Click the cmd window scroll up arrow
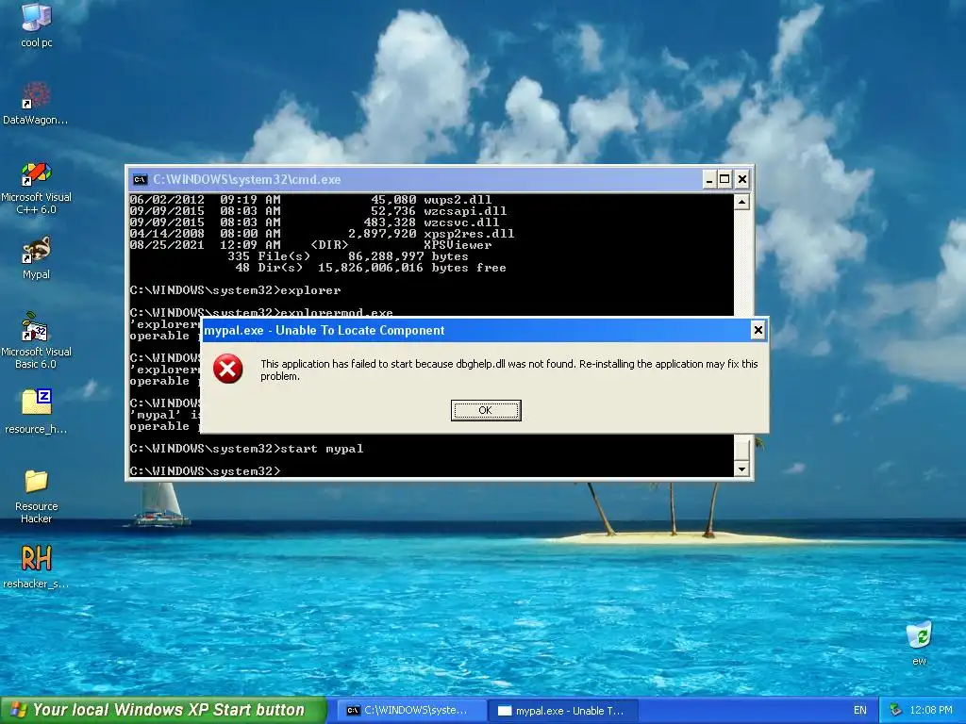 741,202
